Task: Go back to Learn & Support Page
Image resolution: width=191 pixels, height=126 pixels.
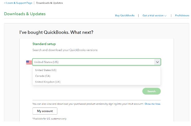Action: pos(18,3)
